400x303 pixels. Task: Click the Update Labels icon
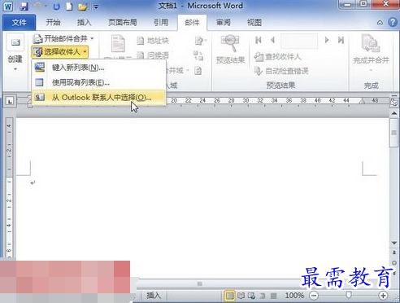point(198,71)
